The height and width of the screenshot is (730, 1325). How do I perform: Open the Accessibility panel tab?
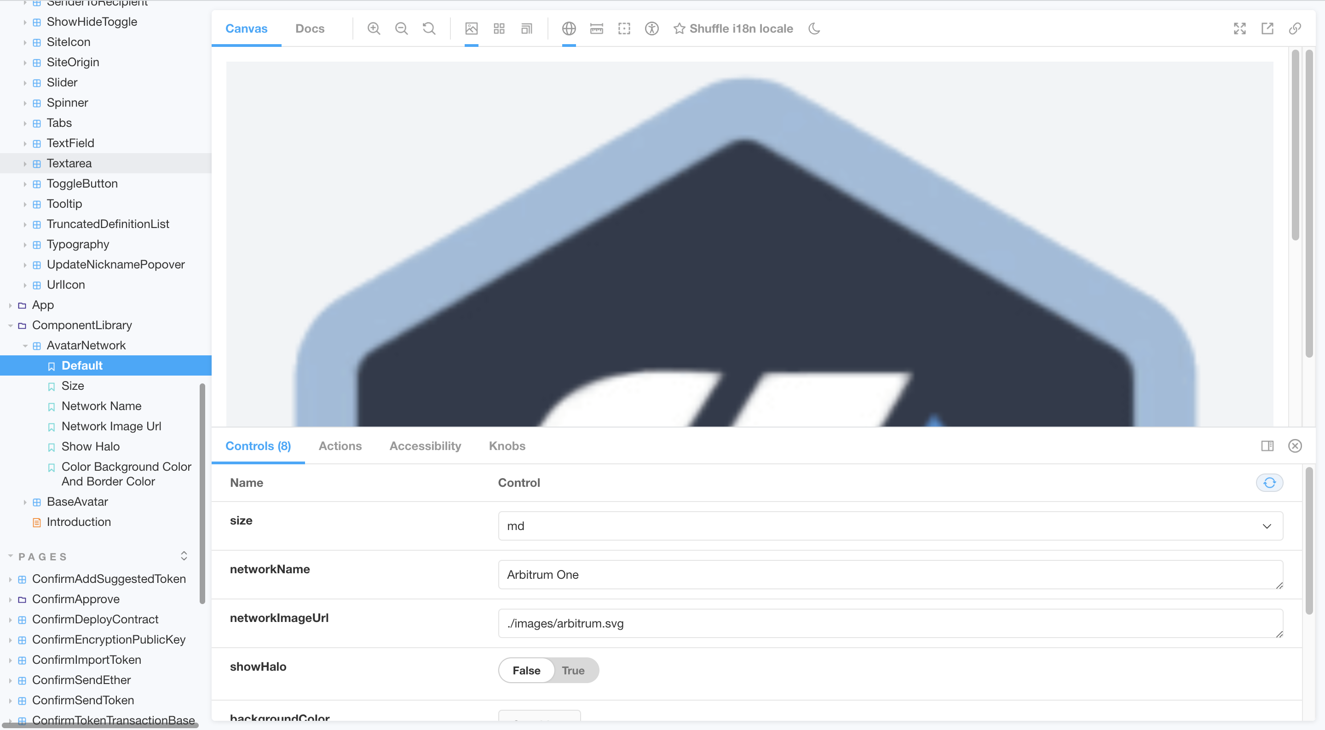(425, 446)
